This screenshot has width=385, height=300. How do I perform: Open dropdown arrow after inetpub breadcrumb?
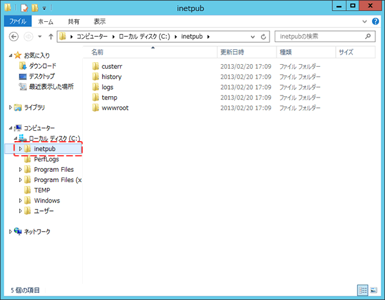click(209, 37)
